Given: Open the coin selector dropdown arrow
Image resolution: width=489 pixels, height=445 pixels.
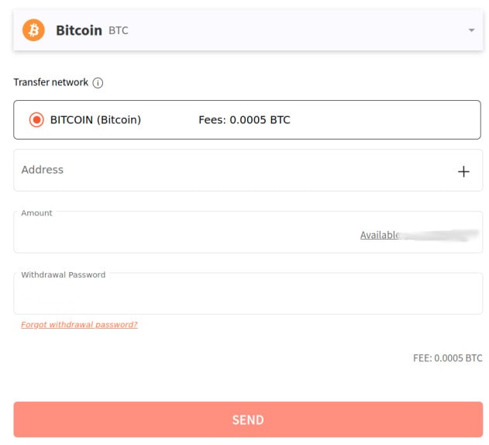Looking at the screenshot, I should point(471,30).
